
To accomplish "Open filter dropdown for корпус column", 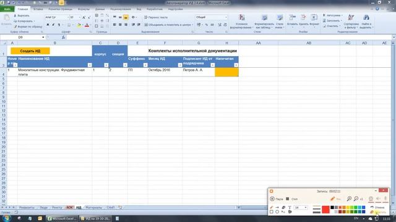I will [x=106, y=65].
